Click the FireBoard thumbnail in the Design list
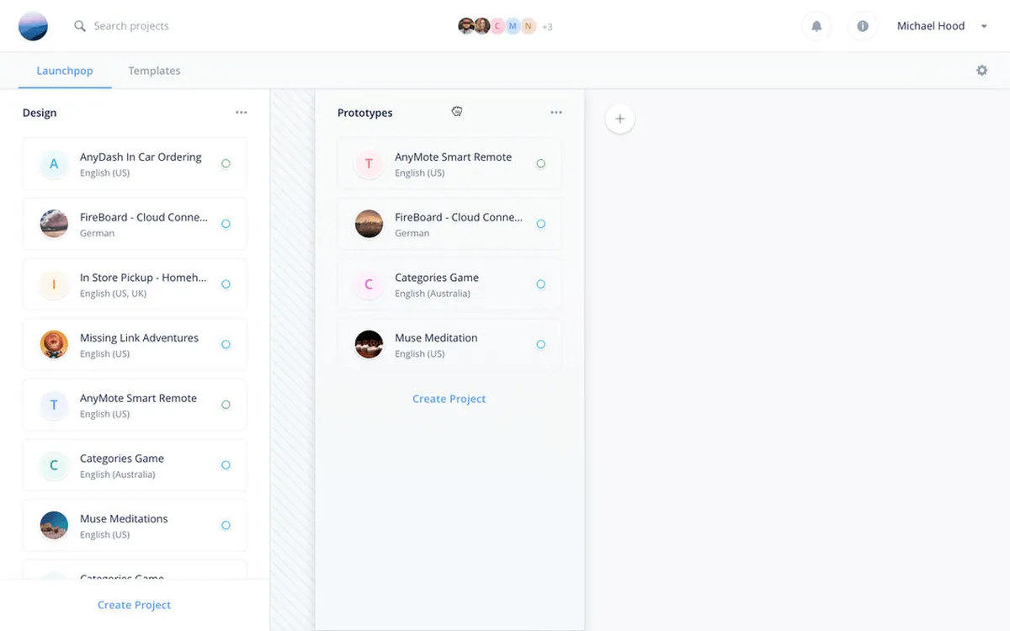The width and height of the screenshot is (1010, 631). pos(54,224)
